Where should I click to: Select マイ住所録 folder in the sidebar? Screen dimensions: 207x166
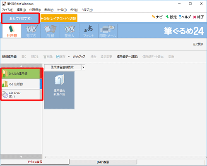[x=21, y=84]
